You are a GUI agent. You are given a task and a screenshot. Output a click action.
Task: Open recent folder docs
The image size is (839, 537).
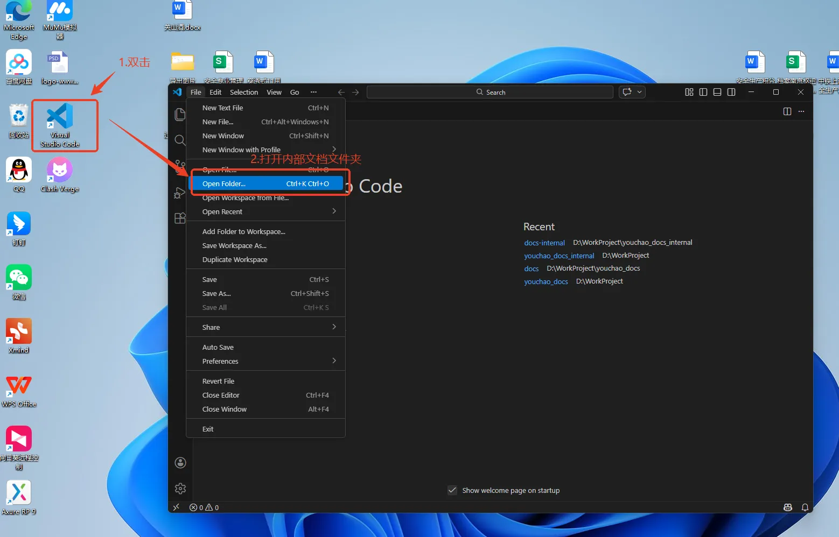[532, 268]
